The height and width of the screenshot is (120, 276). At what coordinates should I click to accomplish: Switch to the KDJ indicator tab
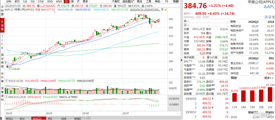(22, 118)
